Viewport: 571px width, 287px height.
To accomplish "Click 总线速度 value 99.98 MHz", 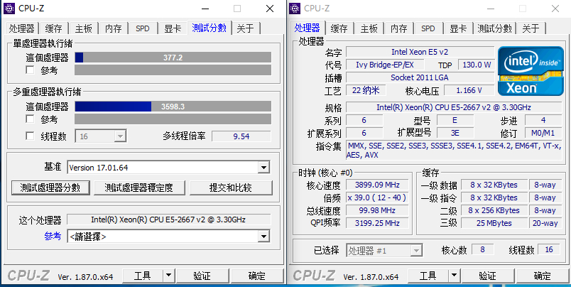I will [x=377, y=210].
